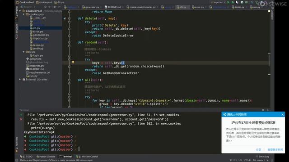The height and width of the screenshot is (162, 289).
Task: Toggle the 1: Project tool window
Action: (x=17, y=13)
